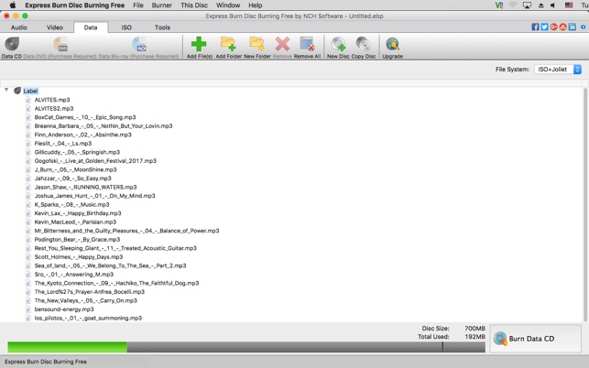
Task: Open the File System dropdown
Action: point(558,70)
